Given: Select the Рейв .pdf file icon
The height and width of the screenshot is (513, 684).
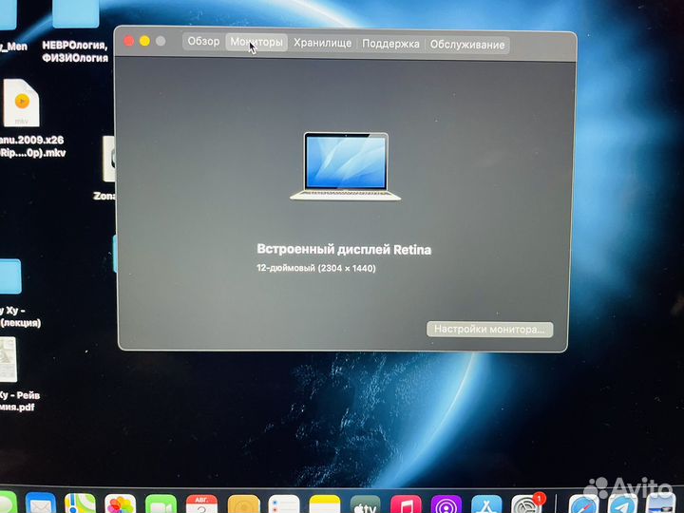Looking at the screenshot, I should click(9, 359).
